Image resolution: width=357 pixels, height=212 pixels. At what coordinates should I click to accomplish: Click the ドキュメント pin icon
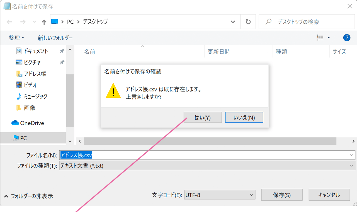pos(62,51)
